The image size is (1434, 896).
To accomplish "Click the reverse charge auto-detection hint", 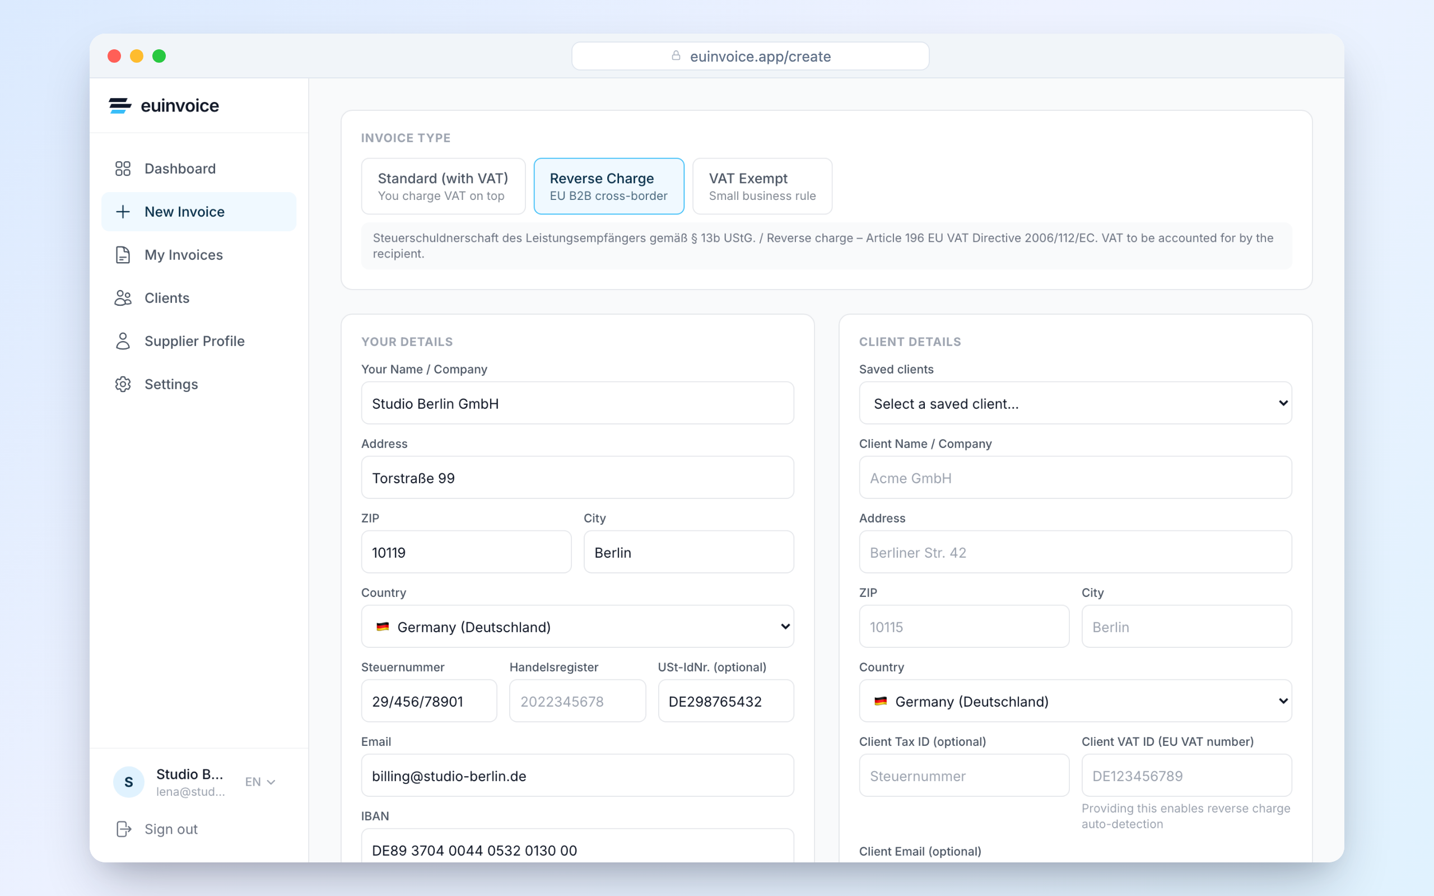I will pos(1186,816).
